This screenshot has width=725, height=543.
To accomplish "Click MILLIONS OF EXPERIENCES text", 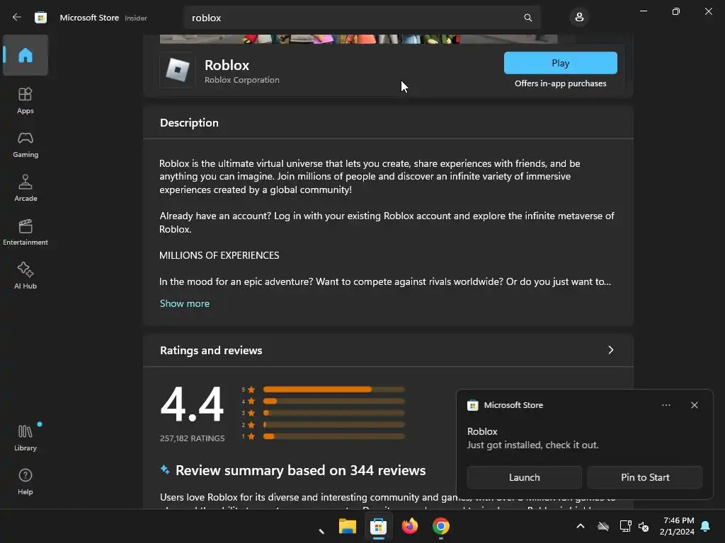I will pyautogui.click(x=219, y=255).
